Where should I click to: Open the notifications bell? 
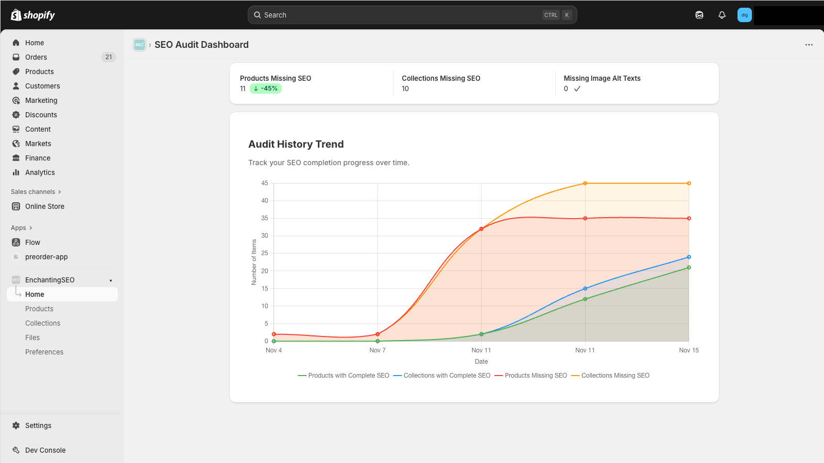click(722, 15)
